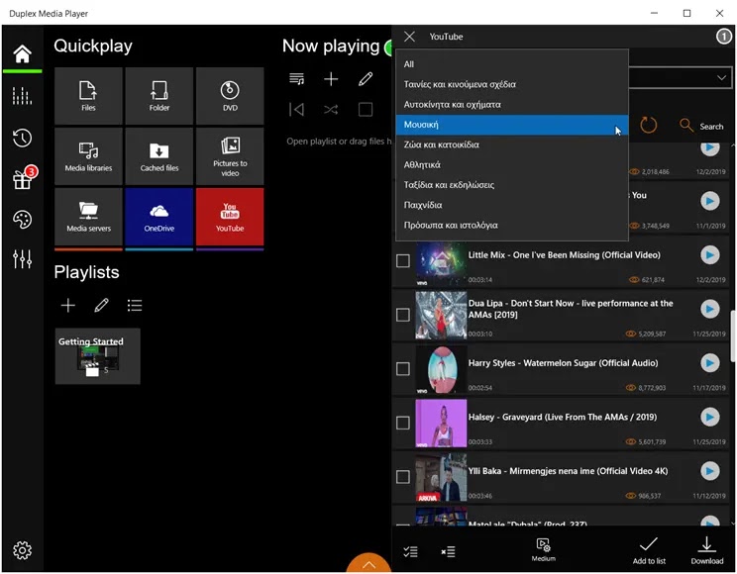Expand the category dropdown chevron

point(721,77)
